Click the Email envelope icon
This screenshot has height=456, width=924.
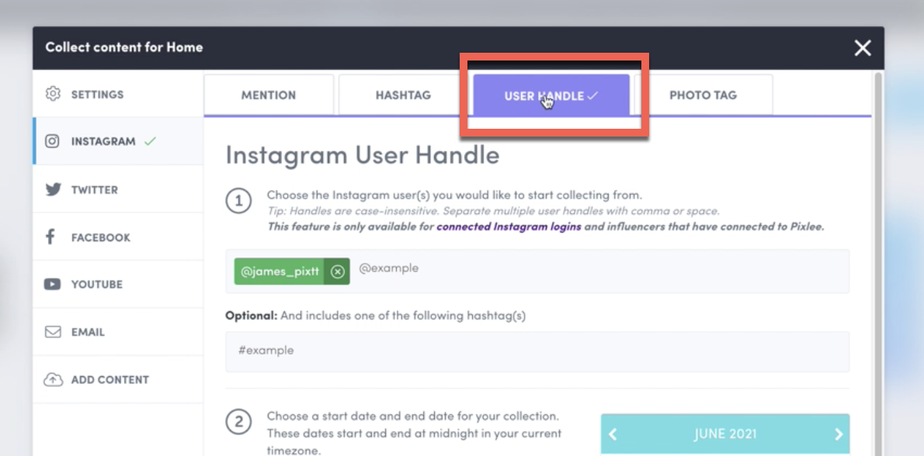point(53,332)
